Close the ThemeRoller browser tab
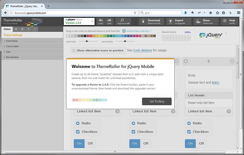 (x=42, y=6)
